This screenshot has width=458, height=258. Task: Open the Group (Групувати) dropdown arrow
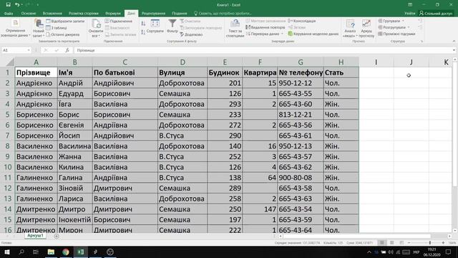[404, 21]
